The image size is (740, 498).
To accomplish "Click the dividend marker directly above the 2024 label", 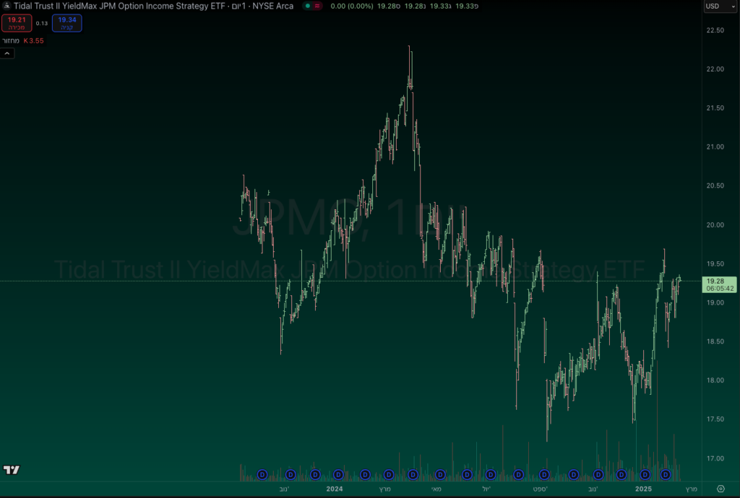I will tap(339, 474).
